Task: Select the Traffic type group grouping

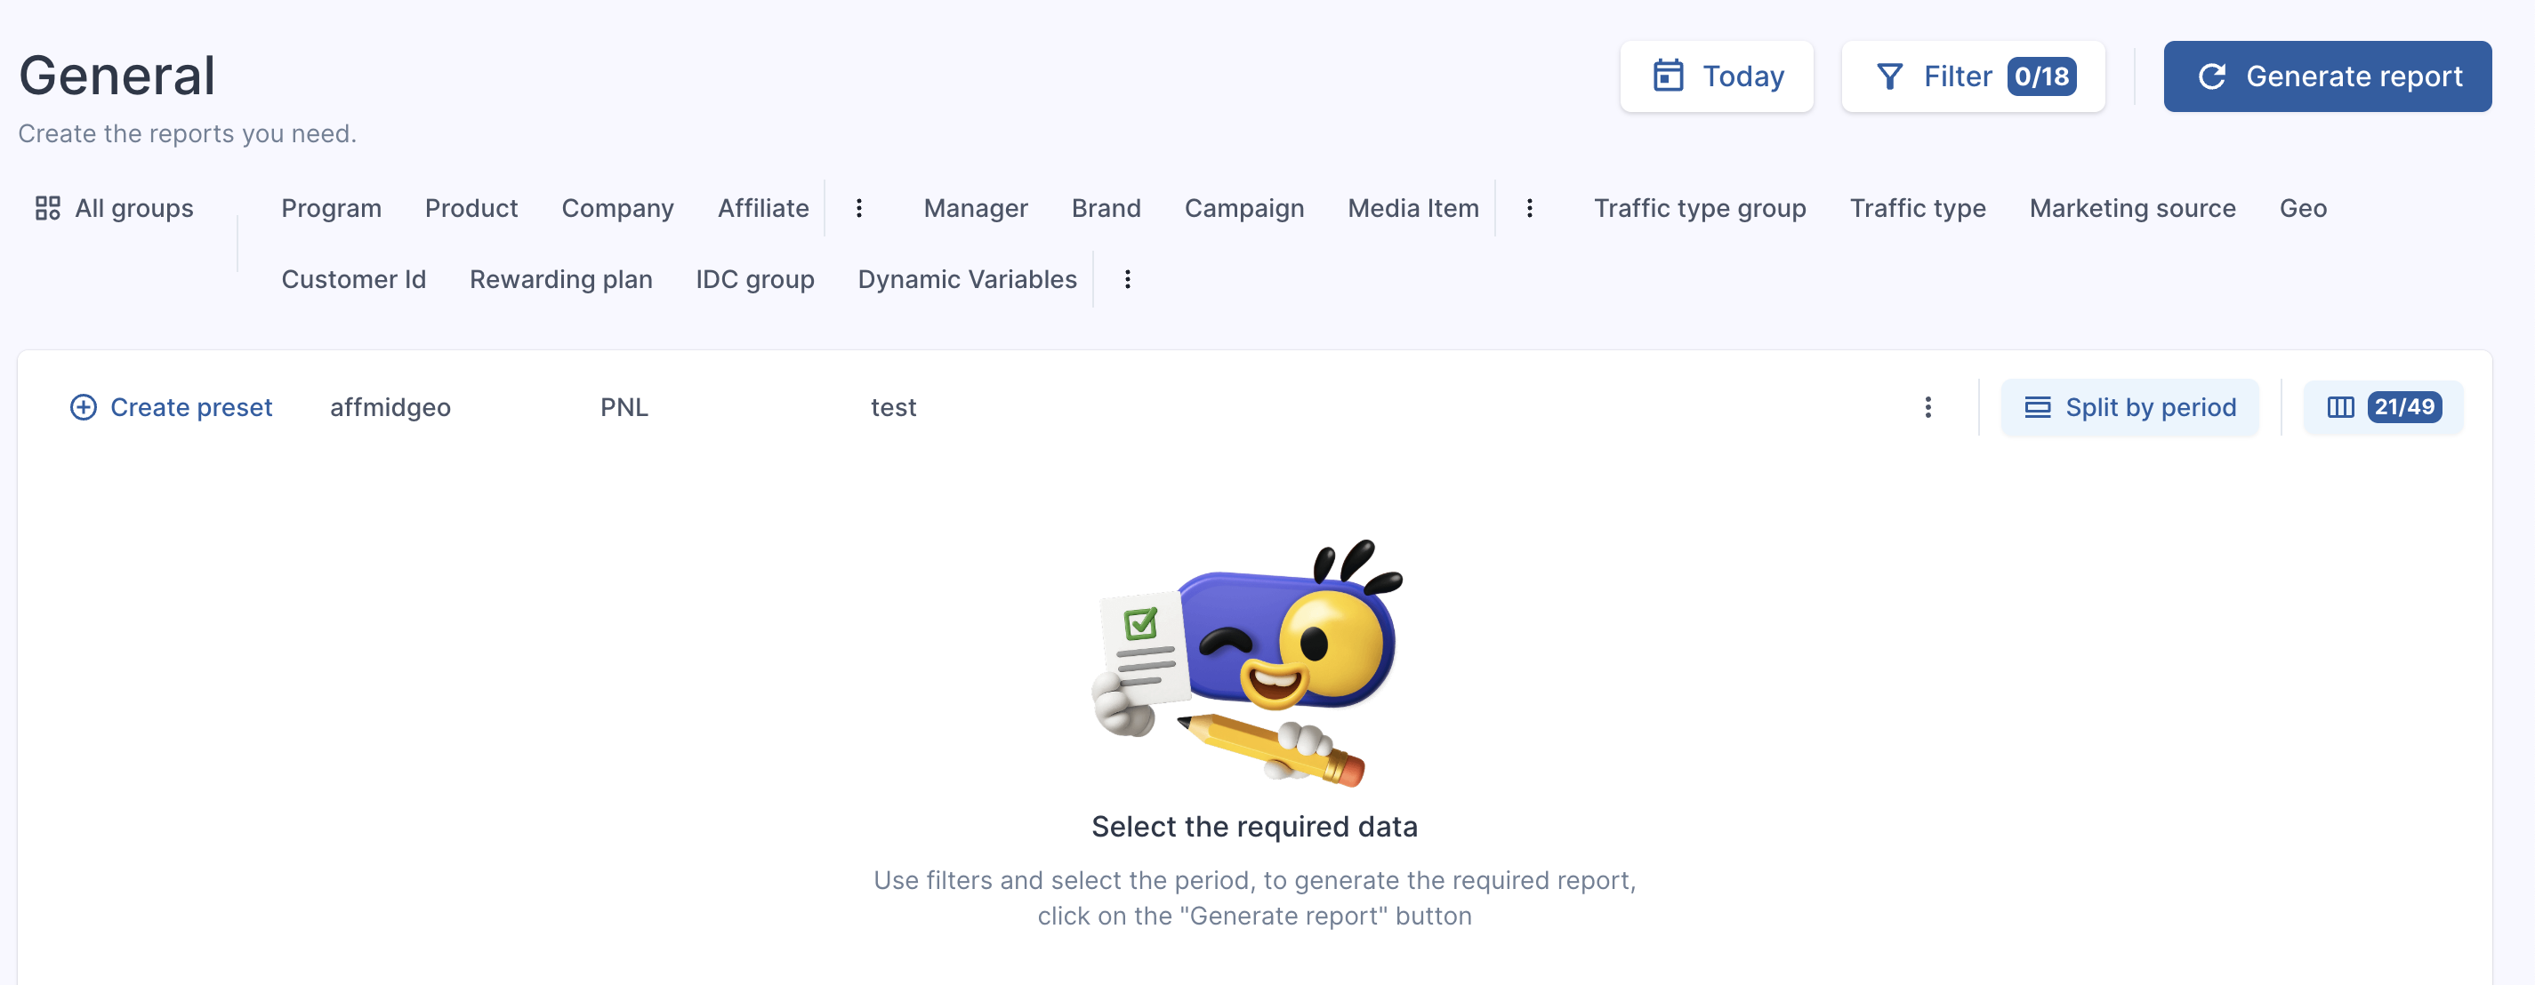Action: 1700,208
